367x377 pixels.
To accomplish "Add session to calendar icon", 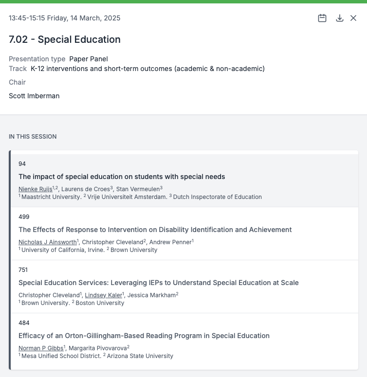I will 322,18.
